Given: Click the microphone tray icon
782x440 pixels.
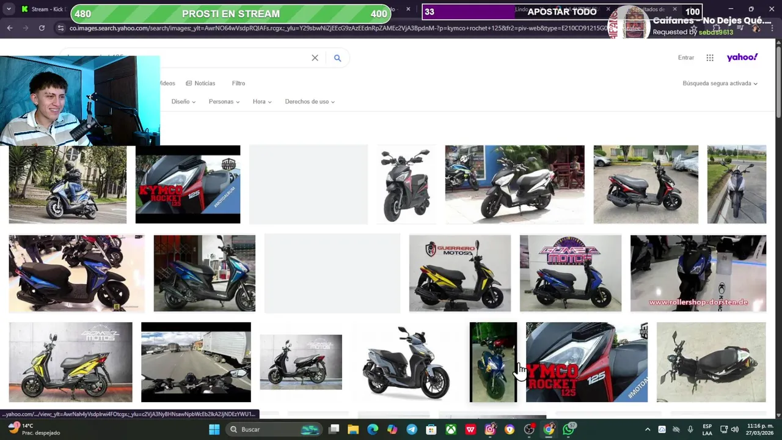Looking at the screenshot, I should (690, 430).
